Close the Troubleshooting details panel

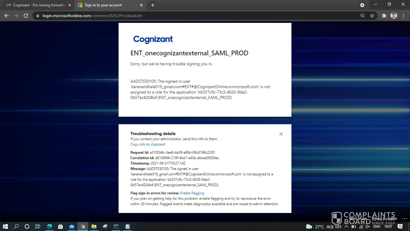click(281, 134)
